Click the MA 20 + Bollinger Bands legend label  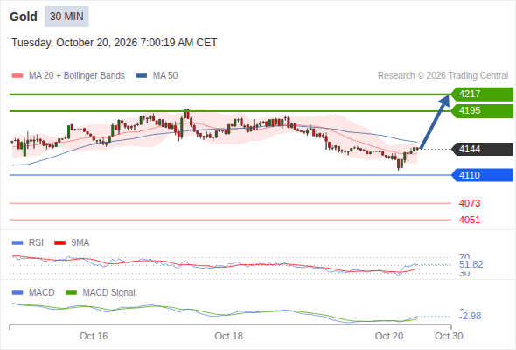[77, 76]
